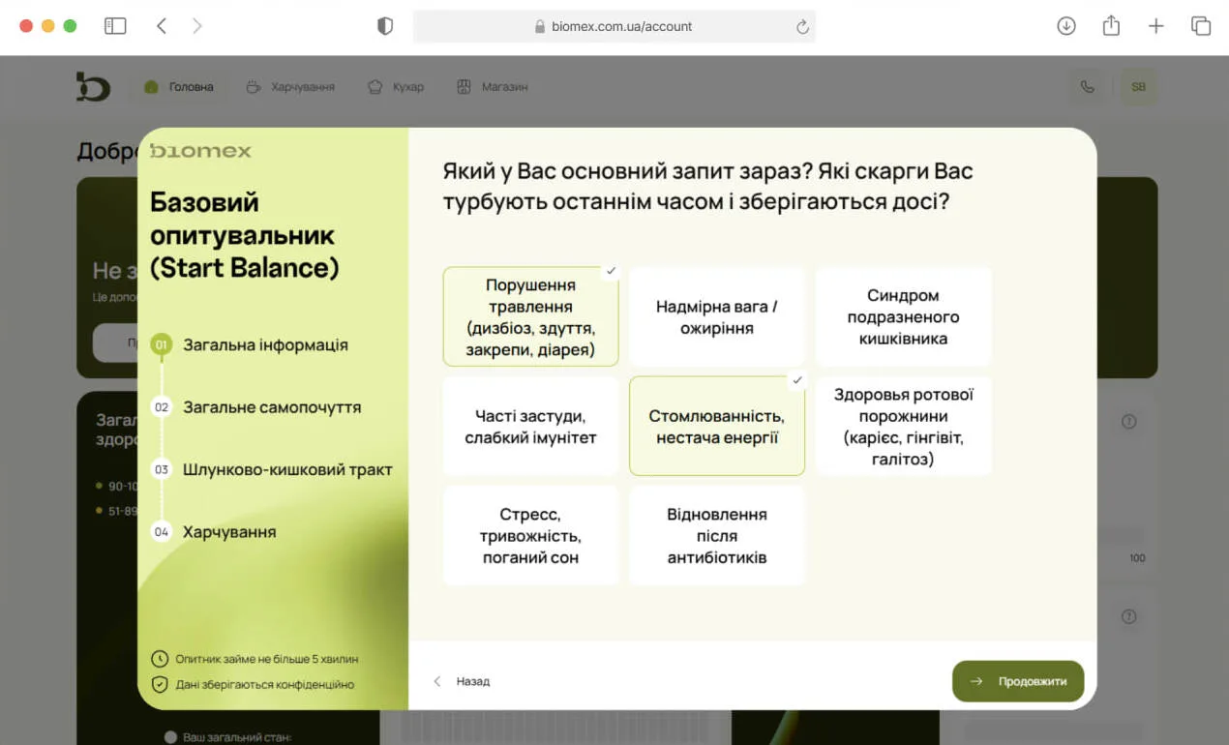
Task: Click the browser address bar
Action: click(614, 26)
